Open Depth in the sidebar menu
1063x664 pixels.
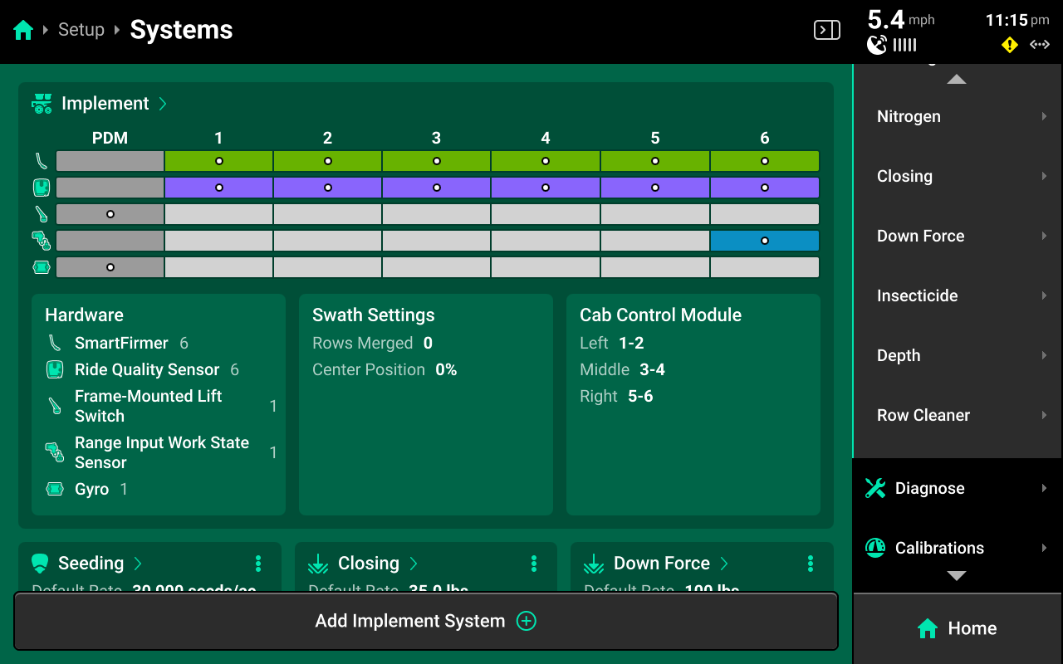tap(958, 355)
